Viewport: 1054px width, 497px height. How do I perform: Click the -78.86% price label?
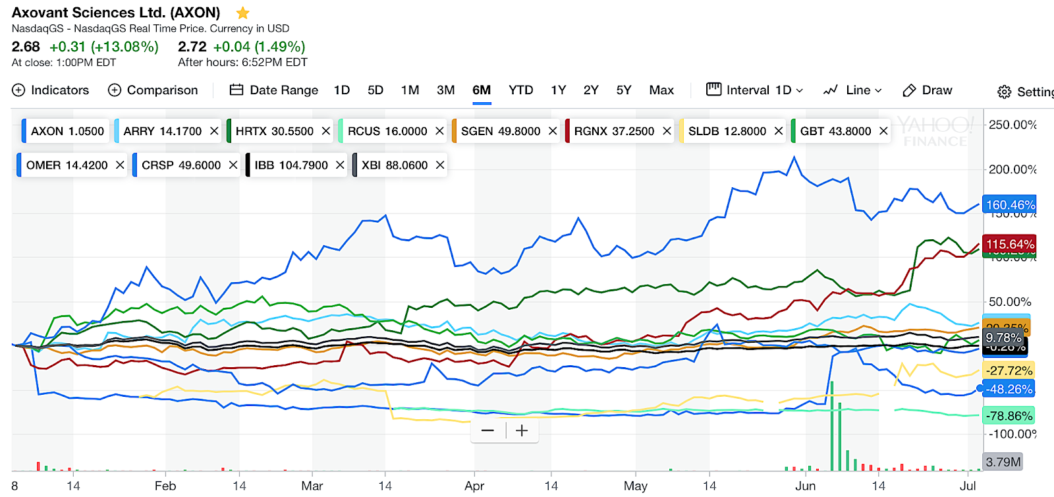coord(1009,415)
